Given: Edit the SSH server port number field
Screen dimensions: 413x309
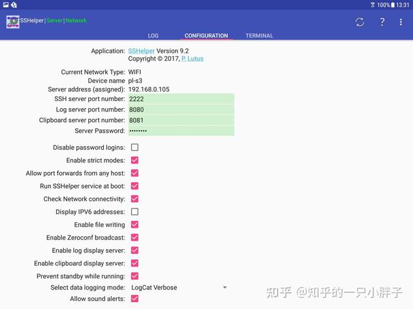Looking at the screenshot, I should (x=181, y=99).
